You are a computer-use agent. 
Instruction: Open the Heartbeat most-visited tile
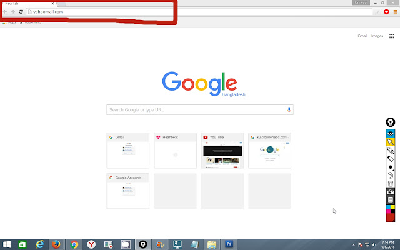coord(175,150)
